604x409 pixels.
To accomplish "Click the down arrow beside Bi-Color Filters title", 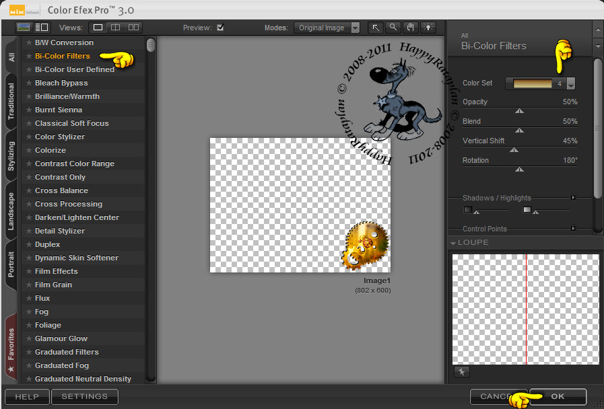I will [x=598, y=46].
